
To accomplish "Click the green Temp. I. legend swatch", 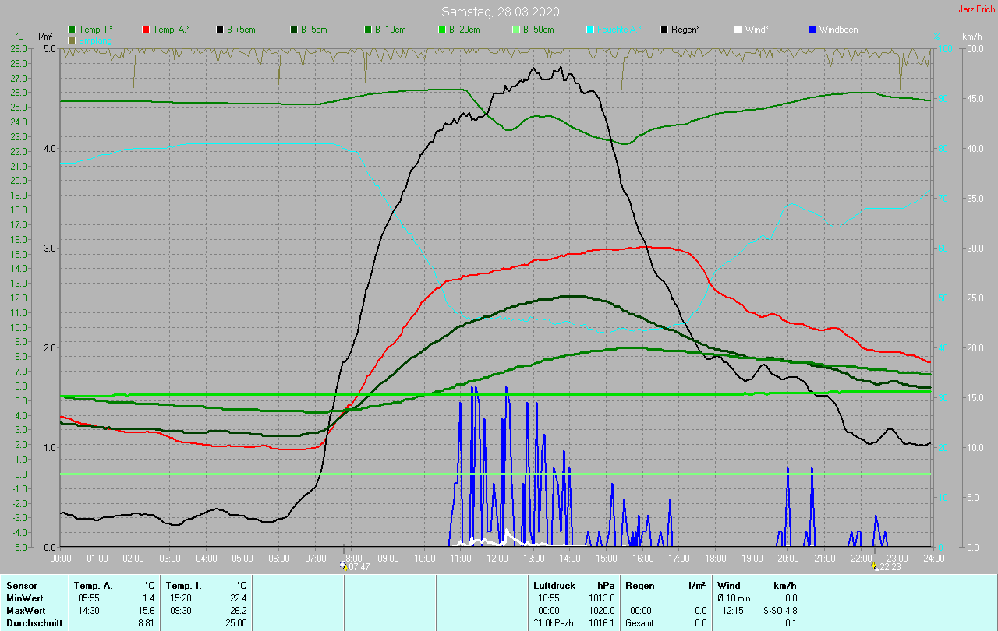I will (x=72, y=30).
